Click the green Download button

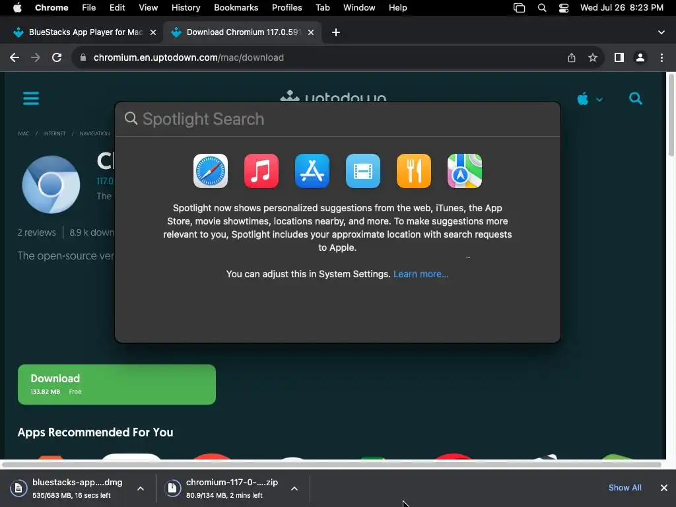pos(117,385)
